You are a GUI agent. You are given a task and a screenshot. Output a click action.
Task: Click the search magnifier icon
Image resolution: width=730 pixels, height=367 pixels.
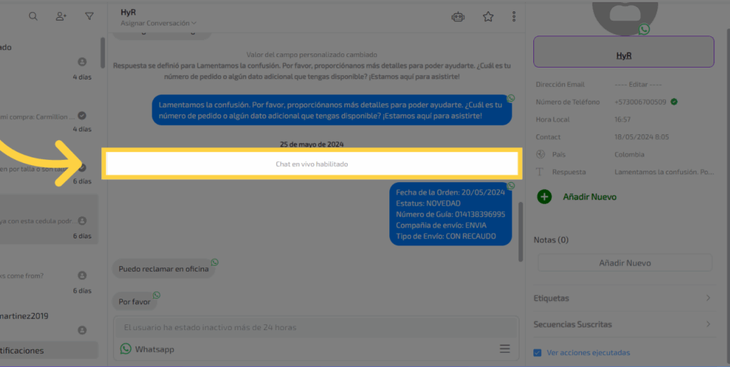pyautogui.click(x=33, y=16)
